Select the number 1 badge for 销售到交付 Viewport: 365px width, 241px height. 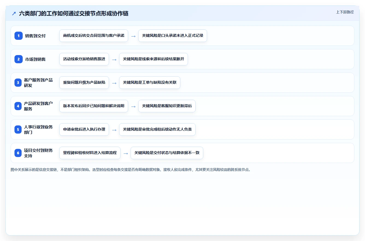coord(19,36)
